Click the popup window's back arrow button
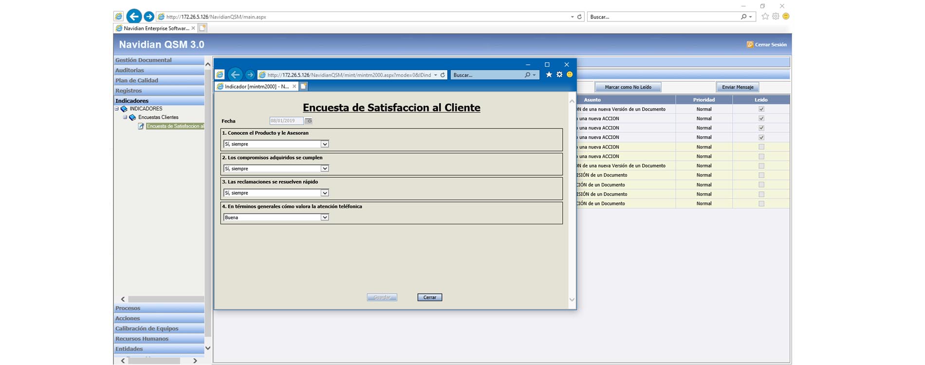Viewport: 925px width, 365px height. tap(235, 75)
